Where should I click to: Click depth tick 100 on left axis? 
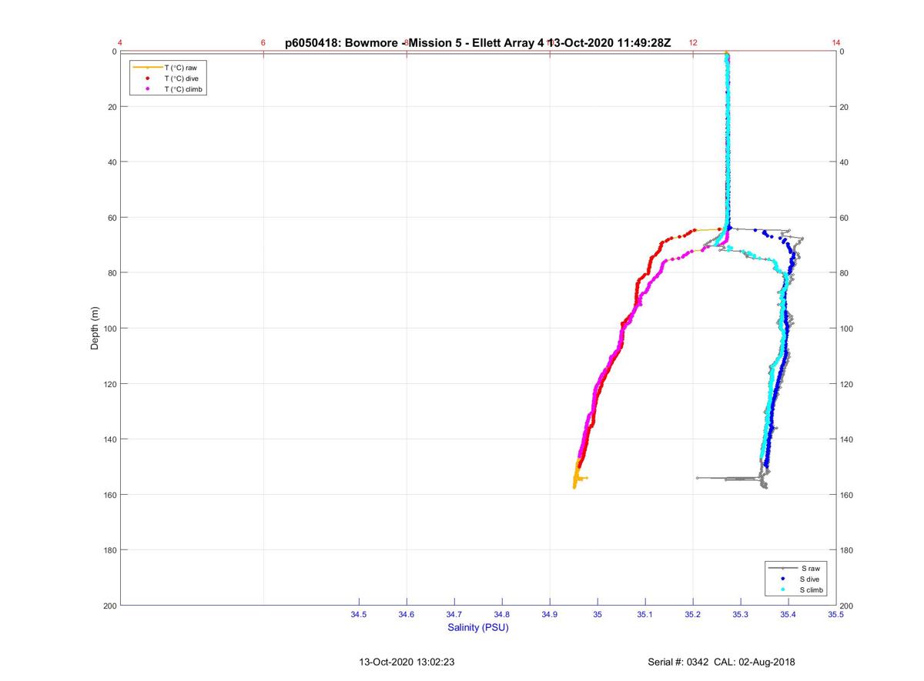109,329
